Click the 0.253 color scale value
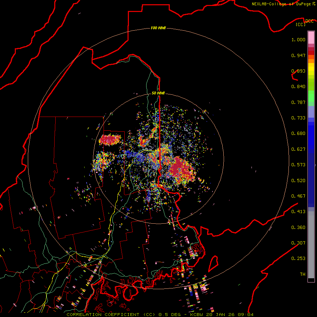 click(x=298, y=259)
